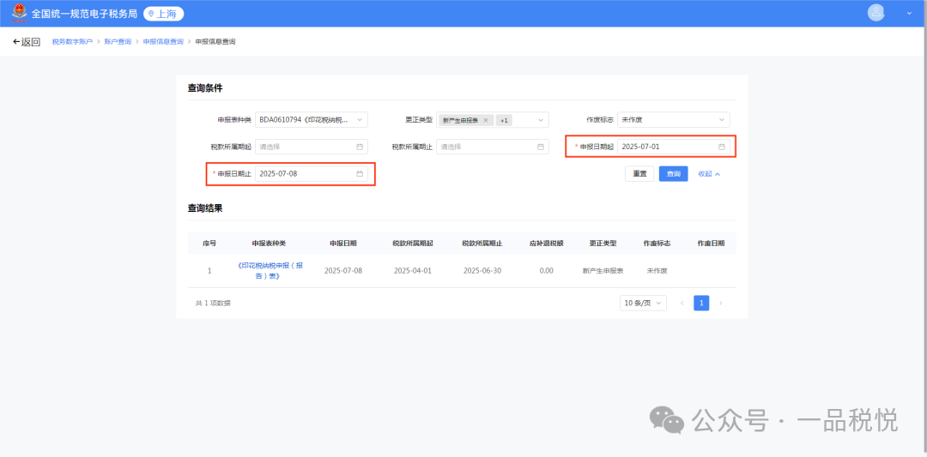Open the 《印花税纳税申报（报告）表》 result link
The height and width of the screenshot is (457, 927).
[x=270, y=270]
